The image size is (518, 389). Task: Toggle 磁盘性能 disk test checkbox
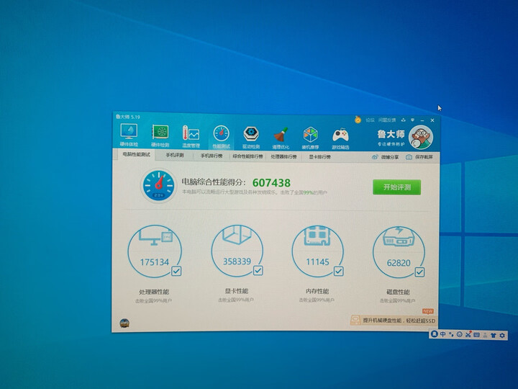pyautogui.click(x=419, y=271)
